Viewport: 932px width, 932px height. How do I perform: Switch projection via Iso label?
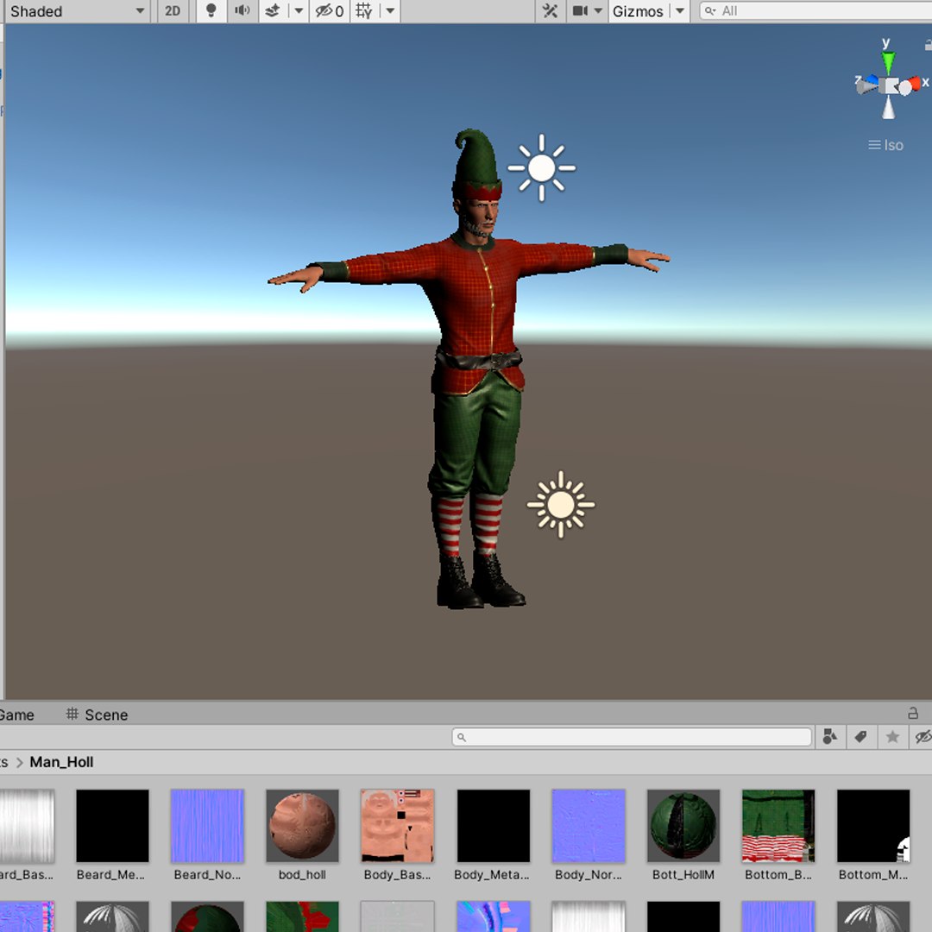tap(885, 145)
